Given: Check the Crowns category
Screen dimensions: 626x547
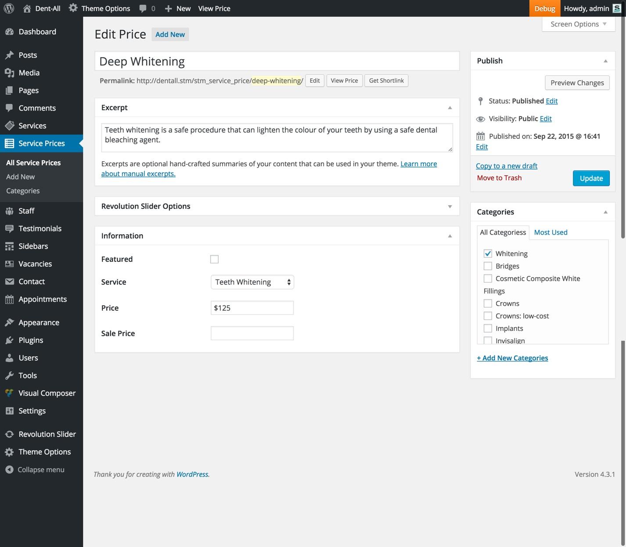Looking at the screenshot, I should tap(488, 303).
